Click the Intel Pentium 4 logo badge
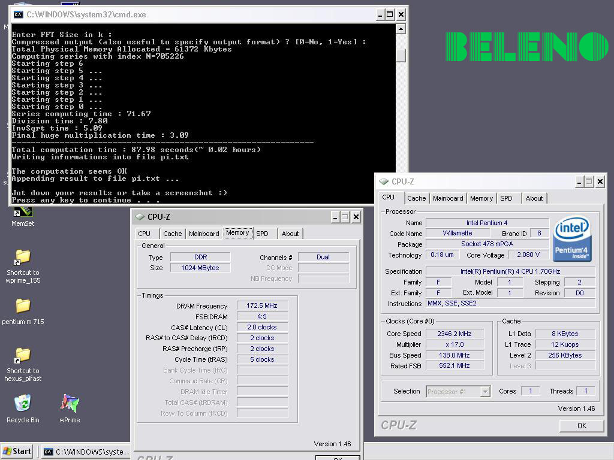The image size is (614, 460). pyautogui.click(x=572, y=239)
